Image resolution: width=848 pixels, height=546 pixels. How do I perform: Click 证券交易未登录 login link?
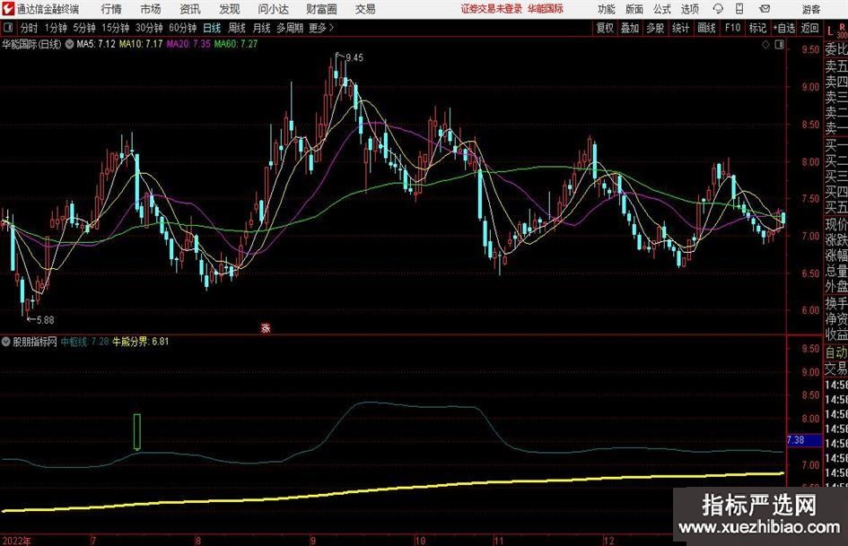[x=491, y=9]
